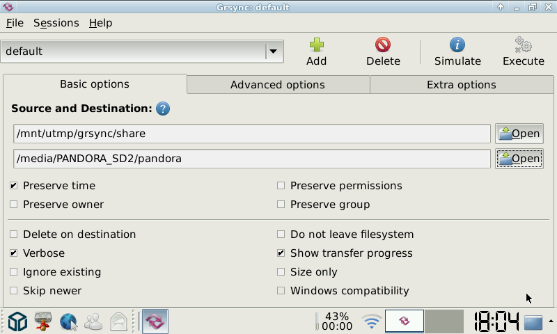557x334 pixels.
Task: Click Open button beside destination path
Action: click(x=519, y=159)
